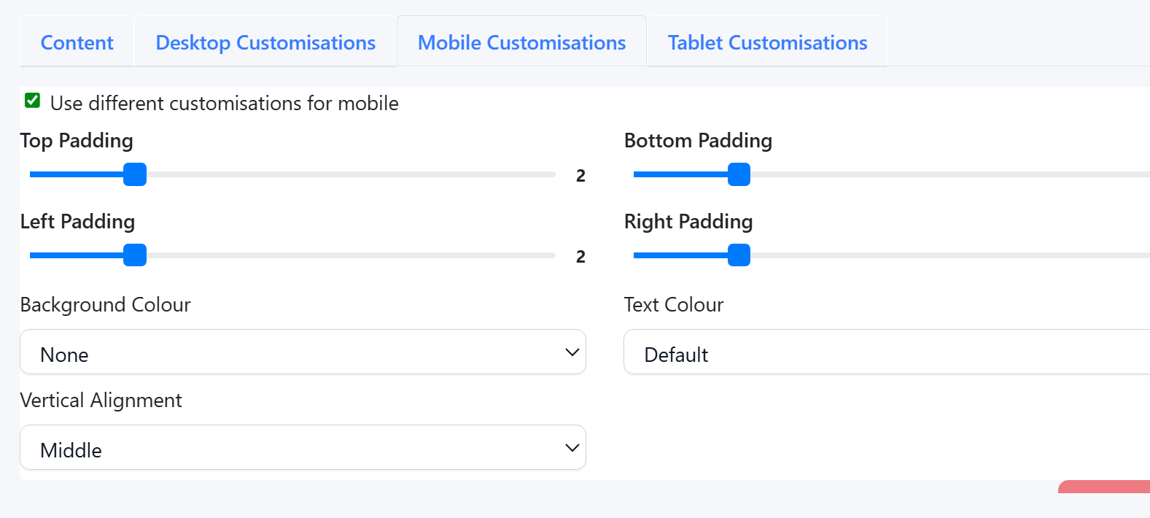The image size is (1150, 518).
Task: Expand the Text Colour dropdown
Action: point(886,352)
